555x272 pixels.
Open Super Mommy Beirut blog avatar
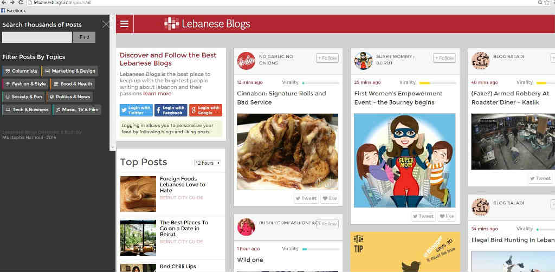coord(363,61)
